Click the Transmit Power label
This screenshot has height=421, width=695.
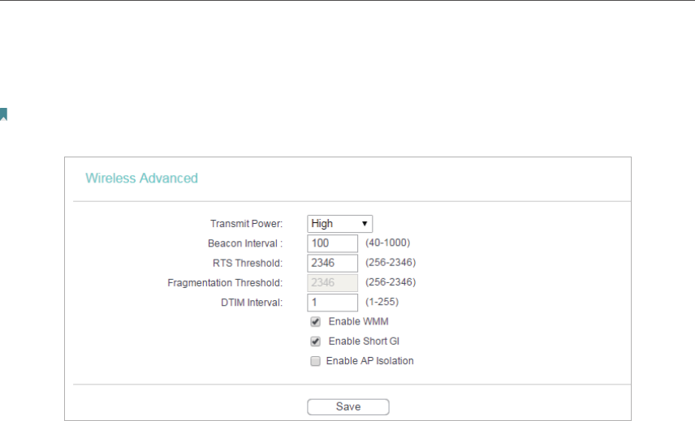247,224
